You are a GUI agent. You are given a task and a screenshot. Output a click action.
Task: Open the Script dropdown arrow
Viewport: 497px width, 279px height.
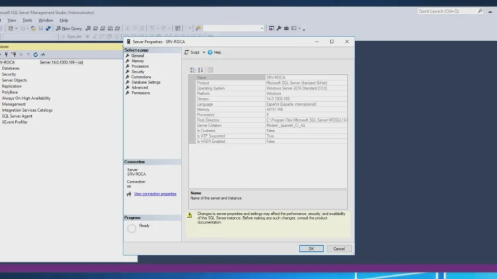203,52
